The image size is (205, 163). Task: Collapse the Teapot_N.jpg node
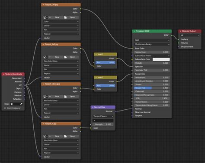(x=43, y=124)
